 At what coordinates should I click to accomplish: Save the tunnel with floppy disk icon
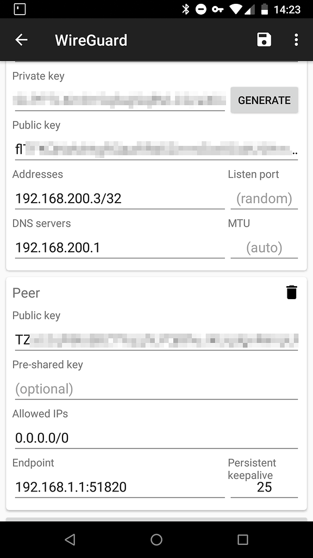click(264, 40)
